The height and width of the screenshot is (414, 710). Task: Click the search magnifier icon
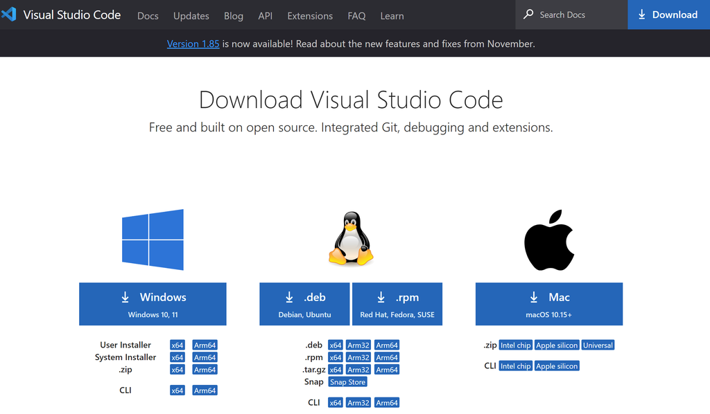coord(528,15)
